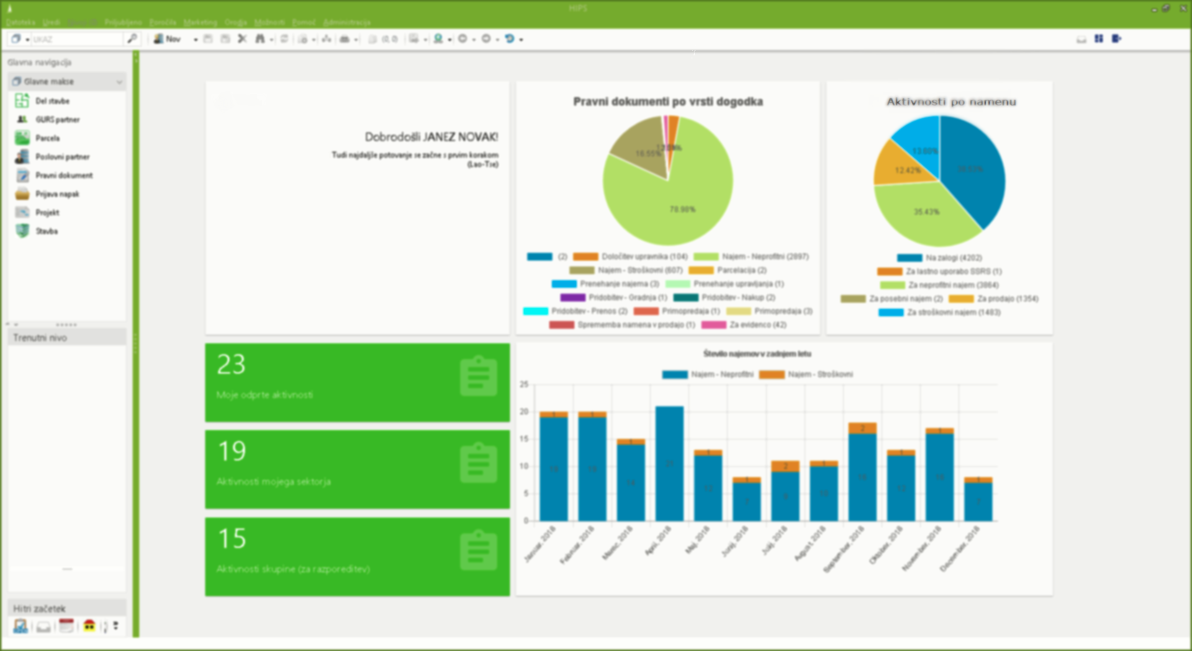The height and width of the screenshot is (651, 1192).
Task: Open the 23 Moje odprte aktivnosti tile
Action: point(357,383)
